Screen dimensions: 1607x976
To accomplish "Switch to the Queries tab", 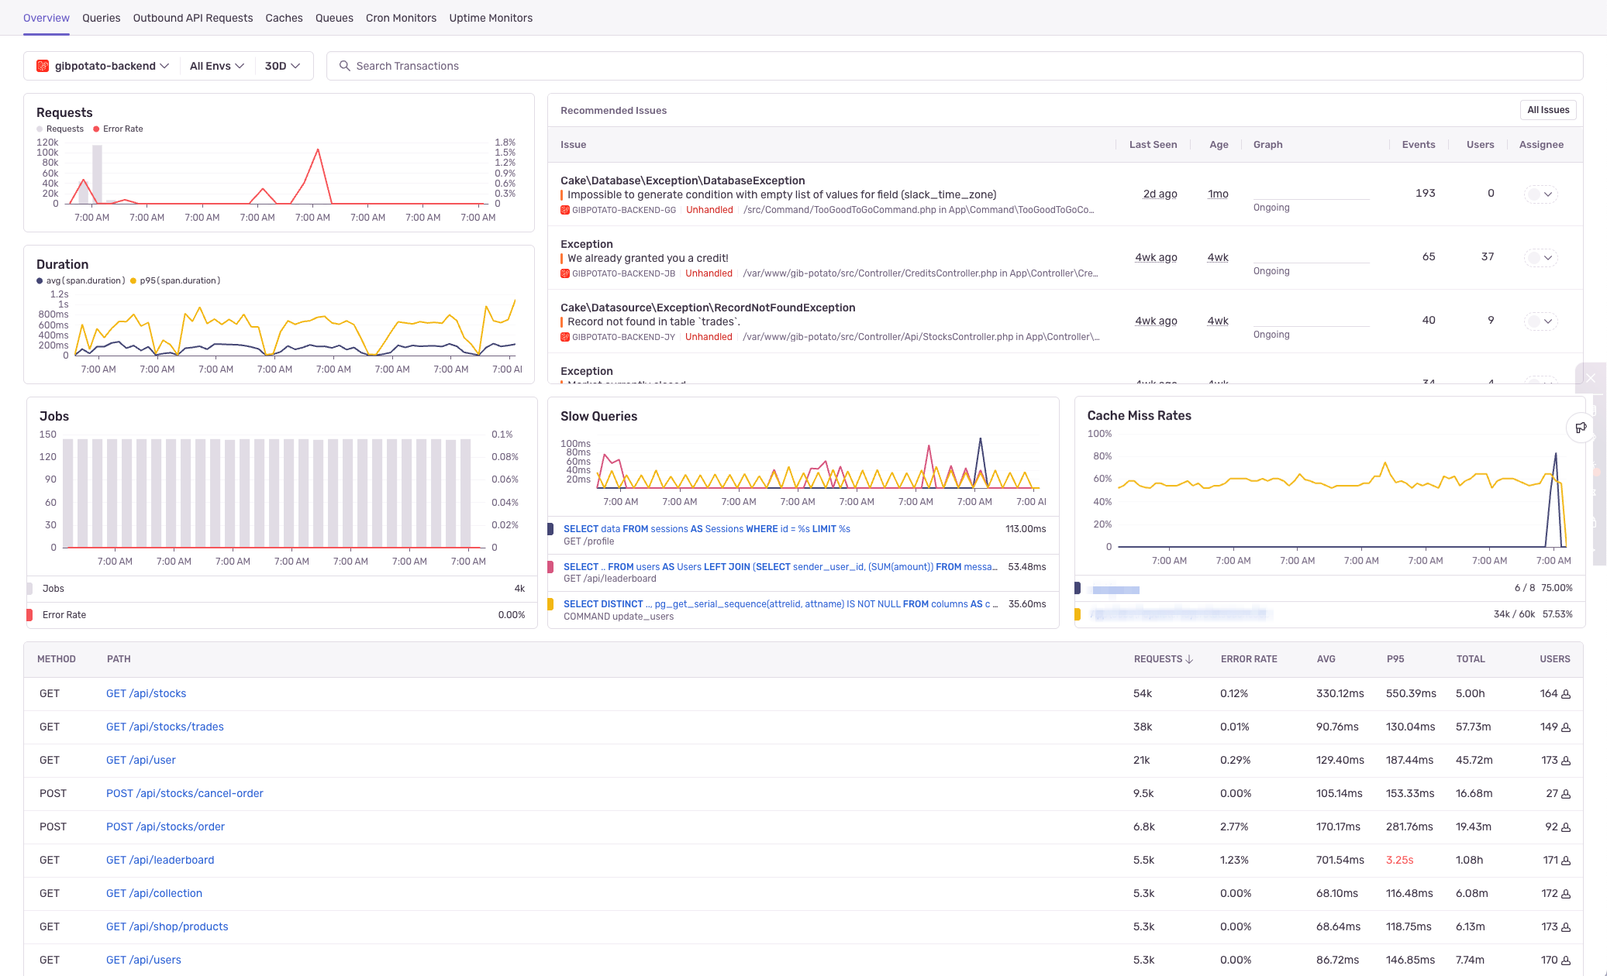I will point(102,18).
